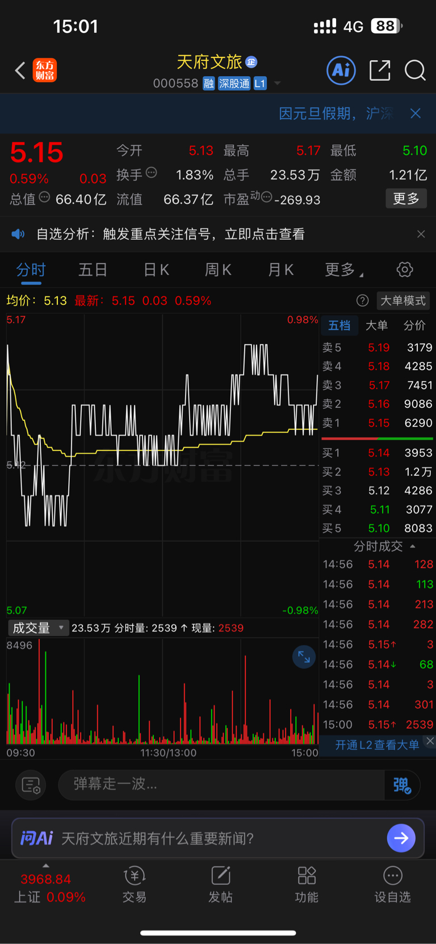
Task: Read the 因元旦假期 holiday notice
Action: 336,114
